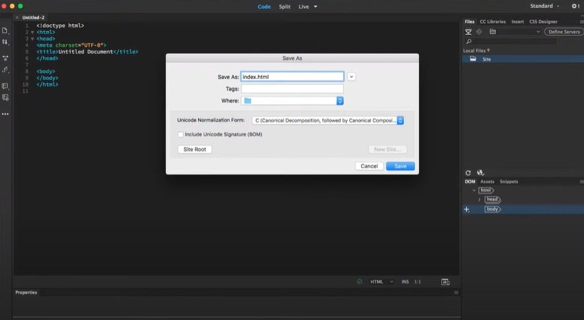584x320 pixels.
Task: Switch to Live view
Action: pyautogui.click(x=304, y=7)
